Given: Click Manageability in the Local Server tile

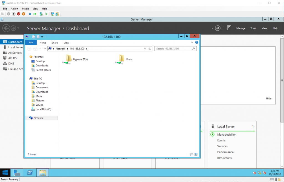Looking at the screenshot, I should [x=226, y=134].
